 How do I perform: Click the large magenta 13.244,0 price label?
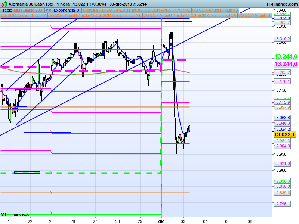point(285,64)
